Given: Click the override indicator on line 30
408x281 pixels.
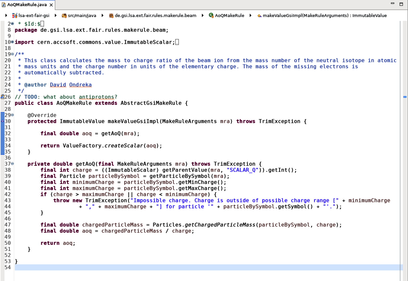Looking at the screenshot, I should click(x=2, y=121).
